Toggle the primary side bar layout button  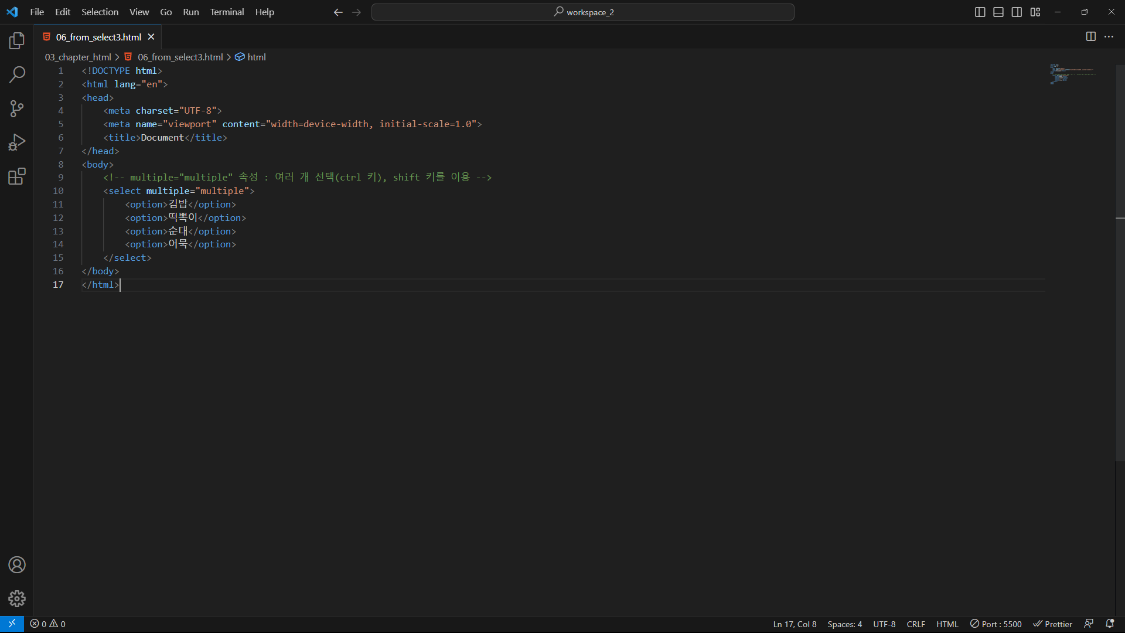point(980,12)
